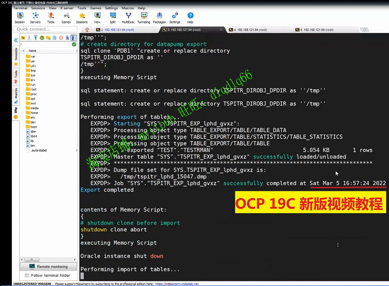Screen dimensions: 389x286
Task: Click the Help question mark icon
Action: [x=190, y=16]
